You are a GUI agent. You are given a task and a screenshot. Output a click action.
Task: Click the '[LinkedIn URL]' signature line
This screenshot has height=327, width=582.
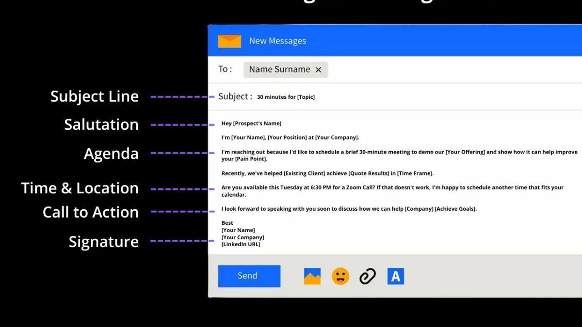pyautogui.click(x=241, y=244)
